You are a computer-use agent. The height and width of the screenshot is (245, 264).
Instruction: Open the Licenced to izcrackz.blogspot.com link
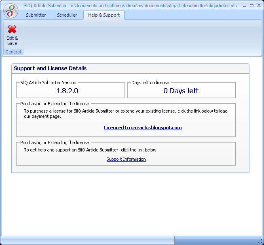coord(143,128)
